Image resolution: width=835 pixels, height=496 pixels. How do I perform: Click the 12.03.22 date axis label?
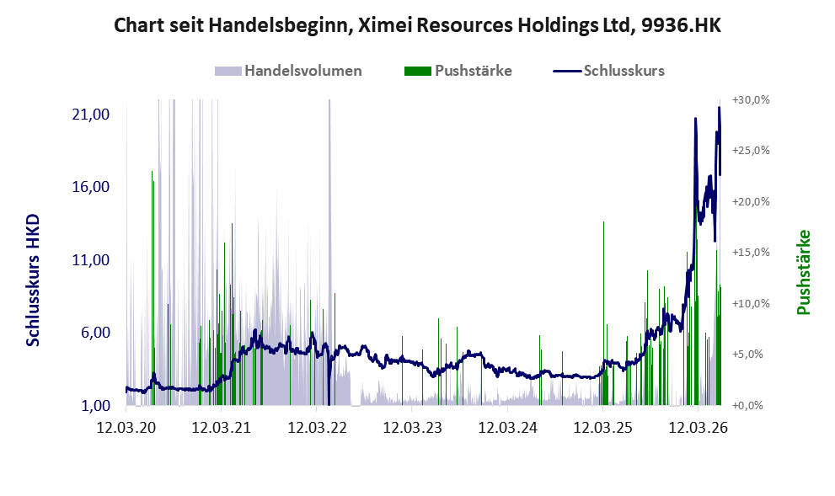tap(317, 428)
